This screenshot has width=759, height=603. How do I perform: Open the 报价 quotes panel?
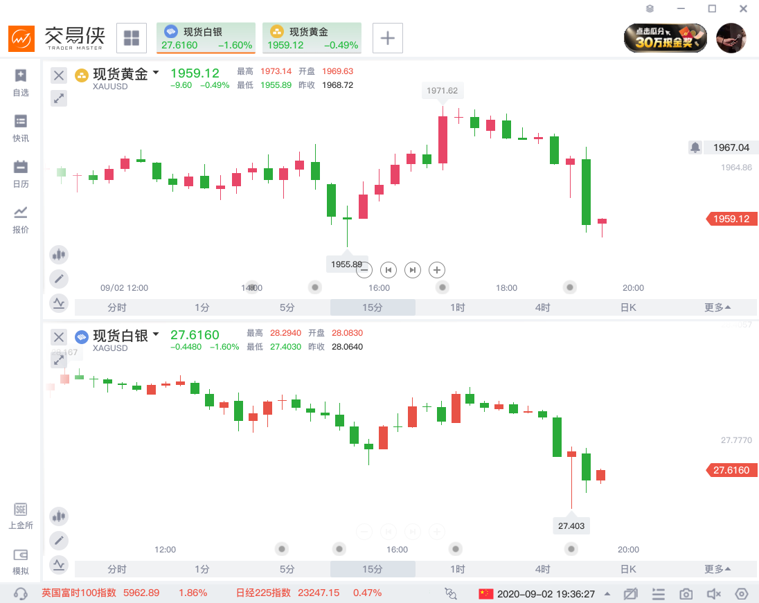tap(21, 219)
